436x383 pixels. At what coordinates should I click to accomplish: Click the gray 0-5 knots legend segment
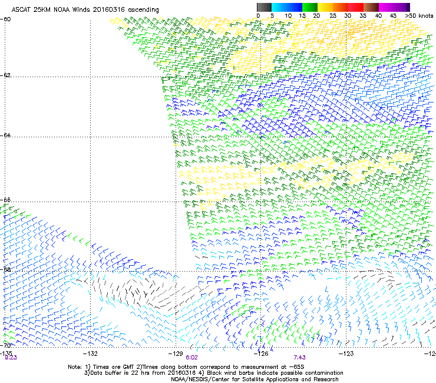click(x=264, y=7)
